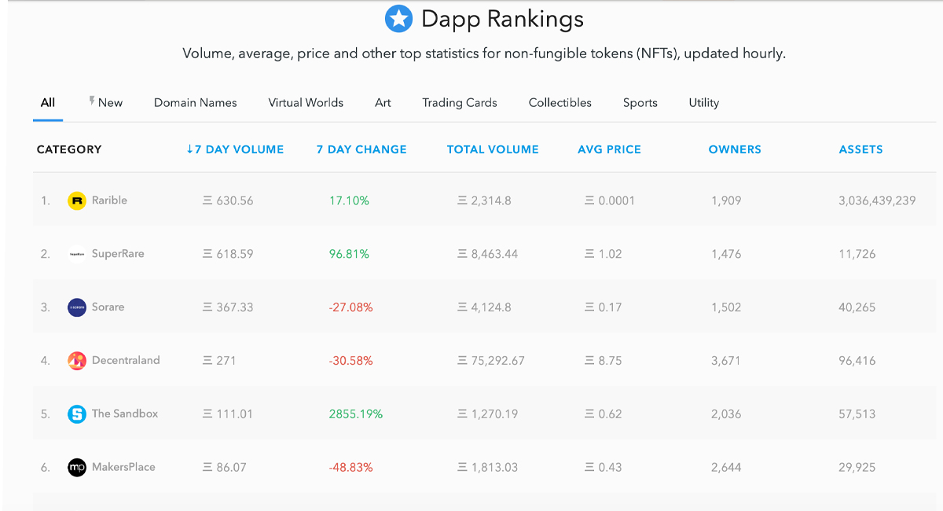Screen dimensions: 943x511
Task: Click Sorare's -27.08% change value
Action: pyautogui.click(x=350, y=307)
